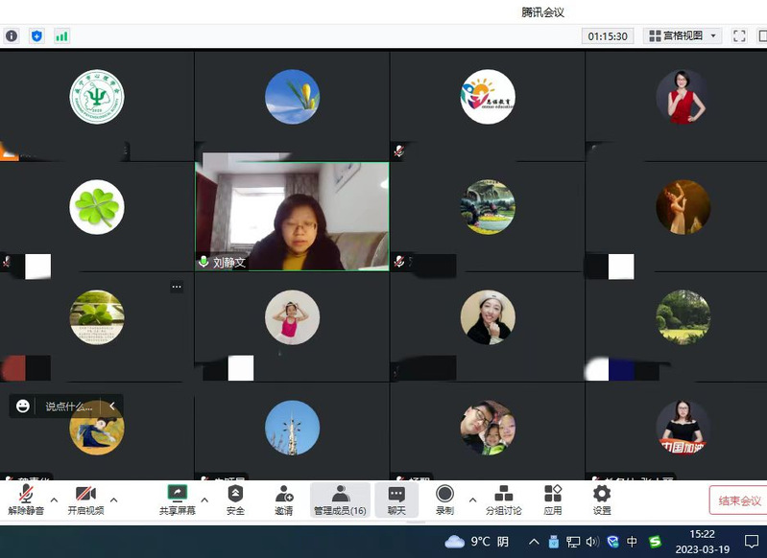Open the 聊天 chat panel

396,500
